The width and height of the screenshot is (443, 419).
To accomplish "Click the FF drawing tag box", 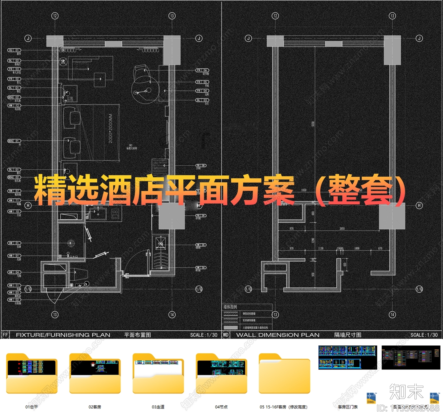I will point(5,335).
